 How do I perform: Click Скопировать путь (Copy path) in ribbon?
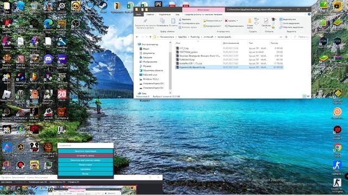point(189,23)
